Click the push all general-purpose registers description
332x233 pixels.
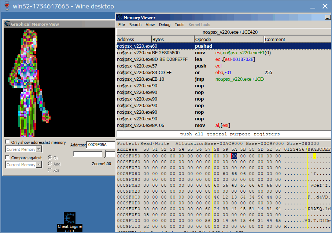point(230,134)
